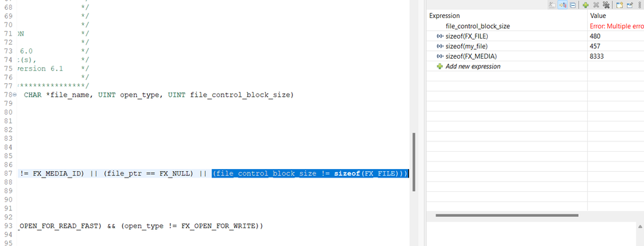Pin Expressions view to debug context
The image size is (644, 246).
point(630,5)
